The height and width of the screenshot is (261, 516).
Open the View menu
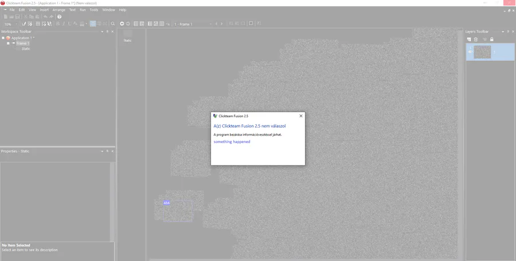[x=32, y=10]
